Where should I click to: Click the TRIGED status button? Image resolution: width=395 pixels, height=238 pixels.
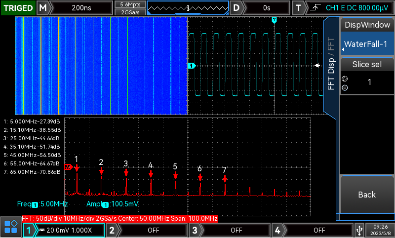[x=18, y=8]
